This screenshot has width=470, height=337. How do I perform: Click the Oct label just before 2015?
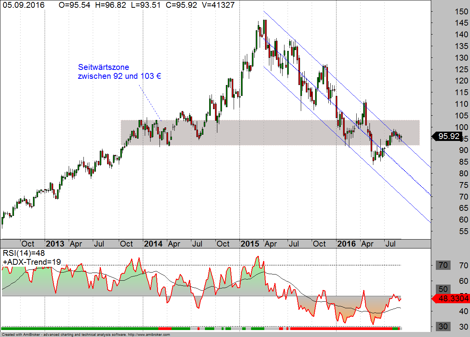(x=223, y=244)
